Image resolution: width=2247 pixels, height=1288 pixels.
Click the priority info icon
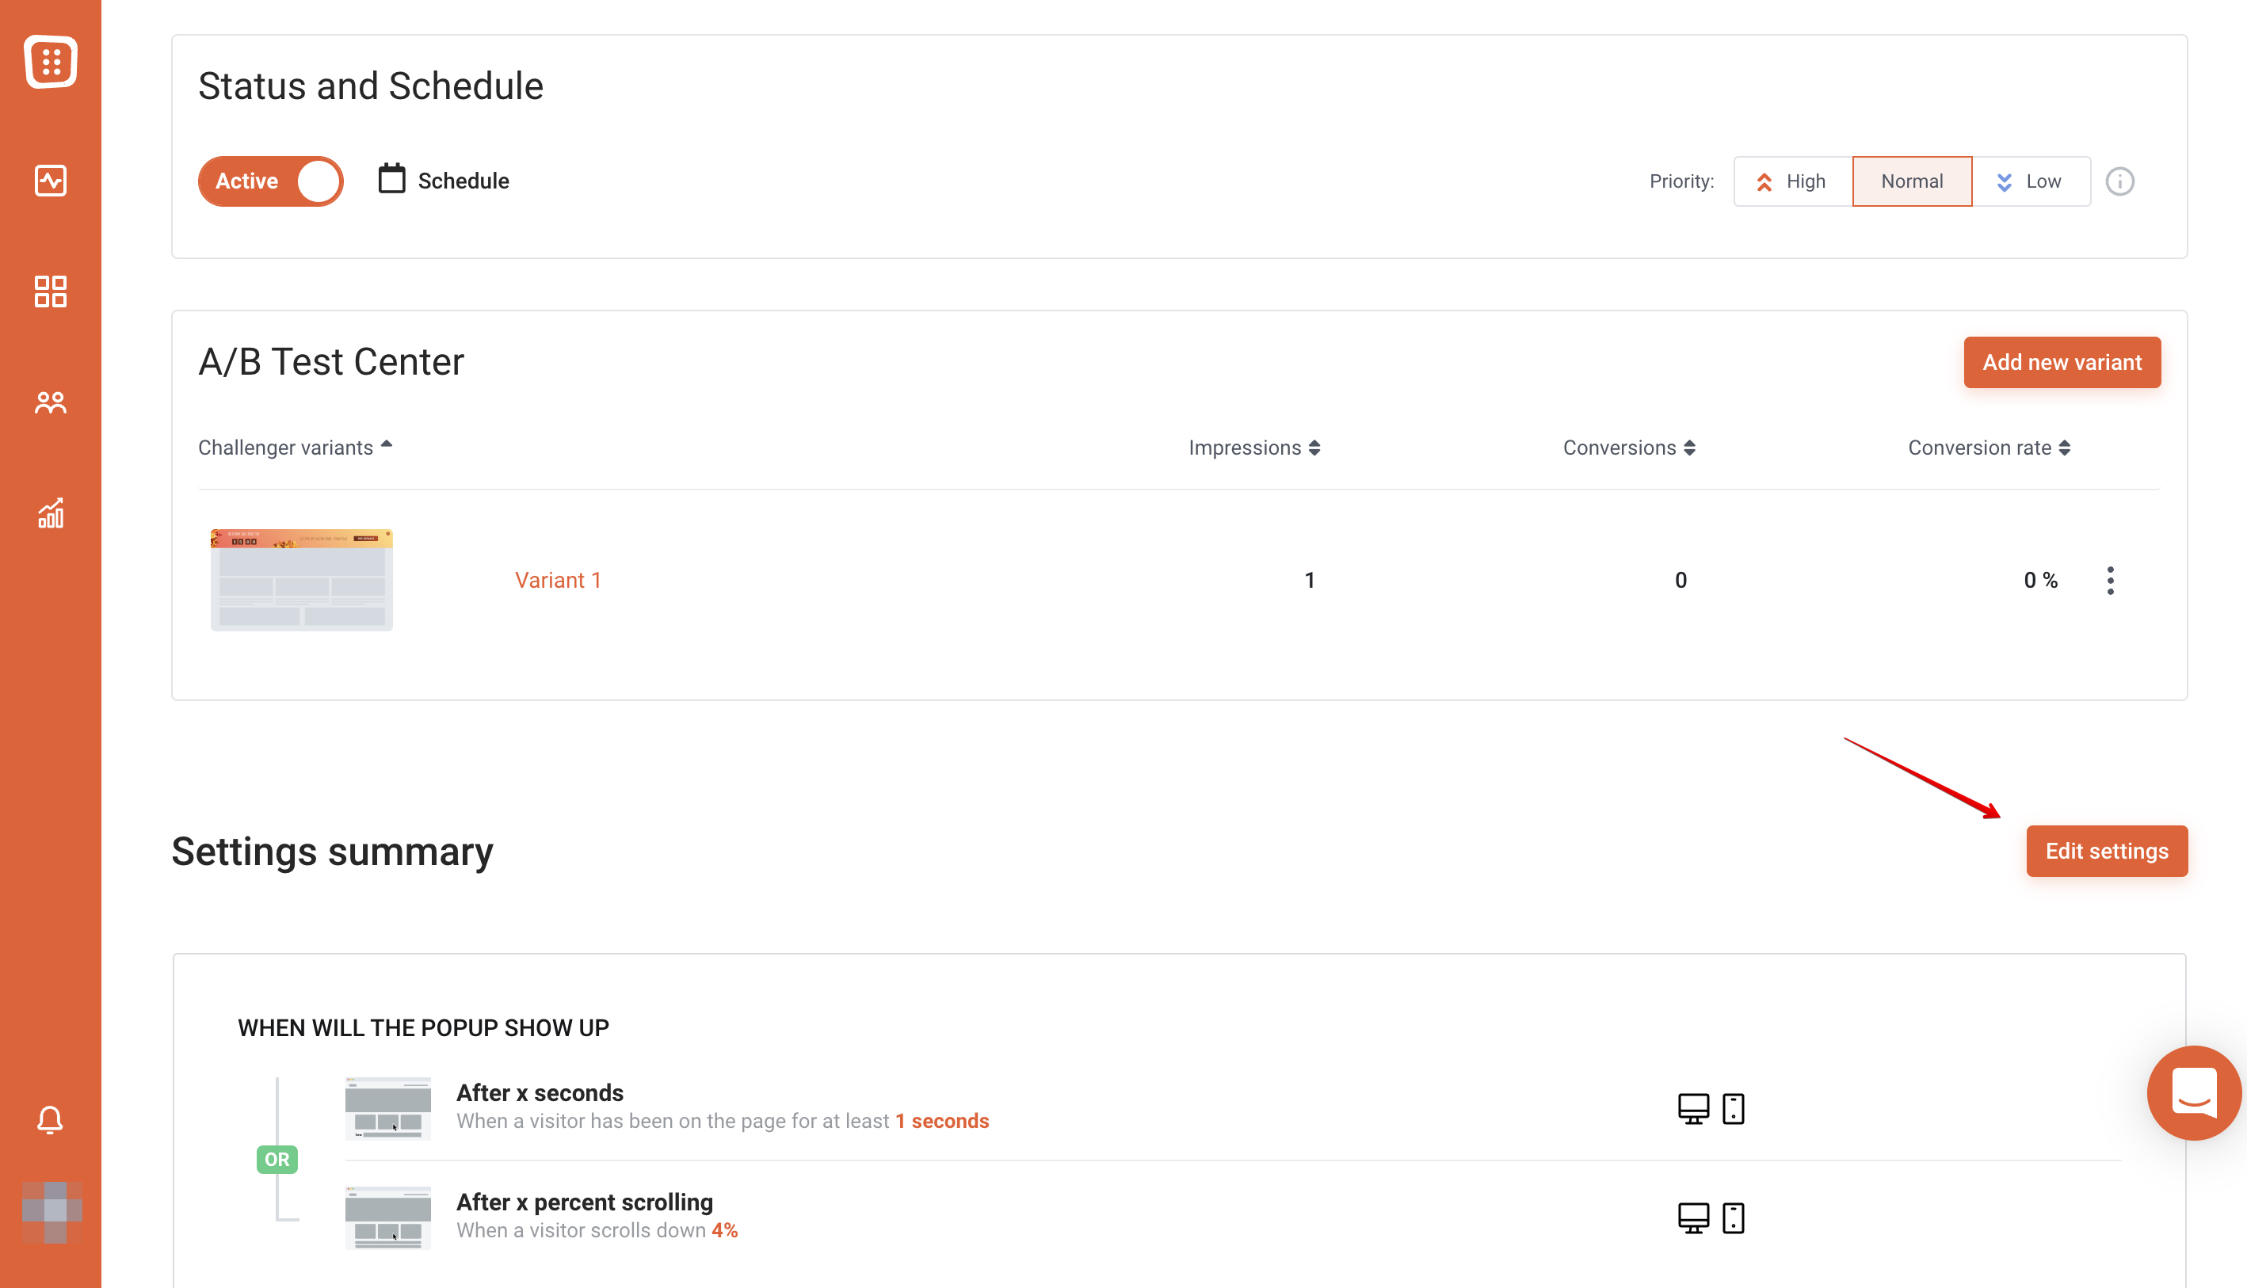pyautogui.click(x=2119, y=181)
